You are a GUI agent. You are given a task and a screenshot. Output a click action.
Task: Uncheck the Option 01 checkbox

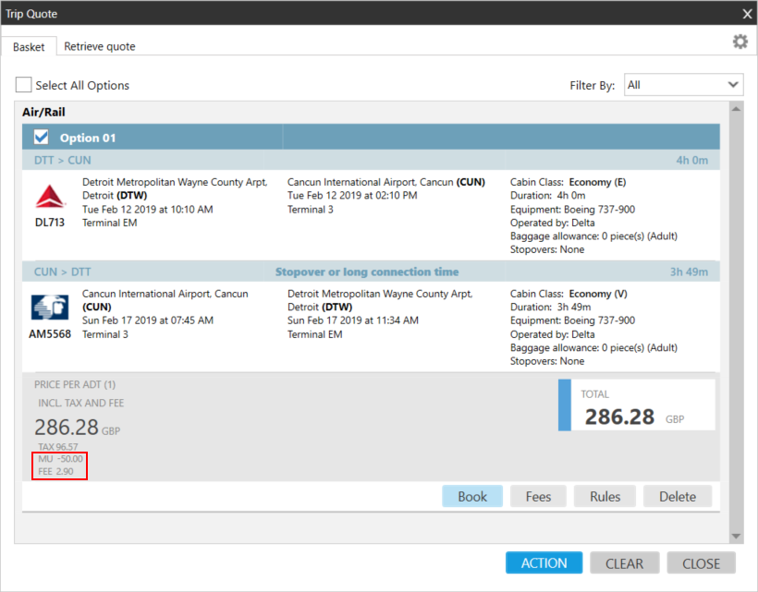pos(42,138)
